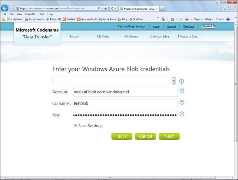238x180 pixels.
Task: Open the browser gear settings icon
Action: click(x=234, y=9)
